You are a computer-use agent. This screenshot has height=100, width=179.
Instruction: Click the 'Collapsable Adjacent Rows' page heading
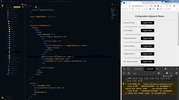click(150, 16)
